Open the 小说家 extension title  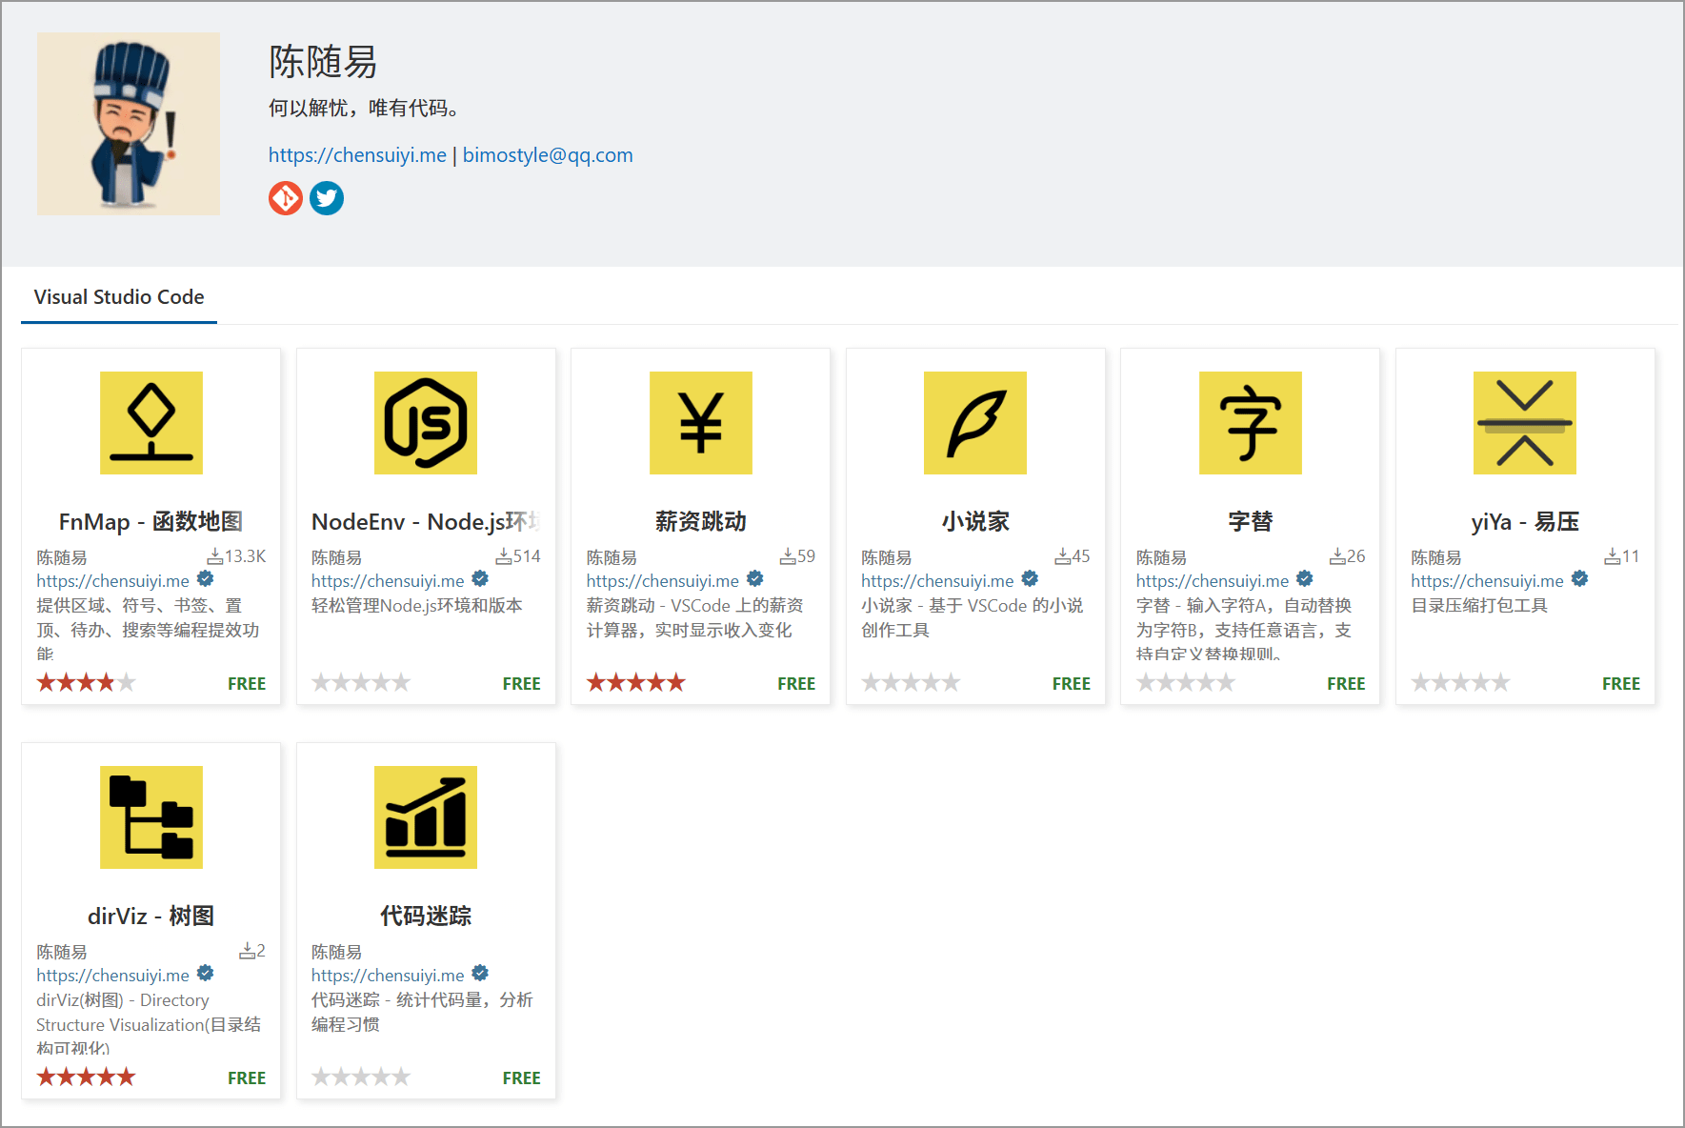[x=975, y=522]
